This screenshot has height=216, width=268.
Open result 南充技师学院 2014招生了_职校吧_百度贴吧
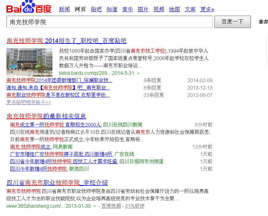point(67,41)
